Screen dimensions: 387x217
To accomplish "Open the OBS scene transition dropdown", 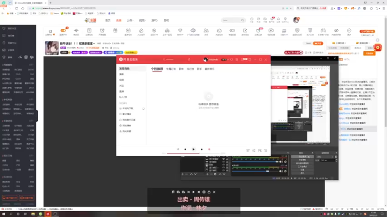I will click(325, 156).
